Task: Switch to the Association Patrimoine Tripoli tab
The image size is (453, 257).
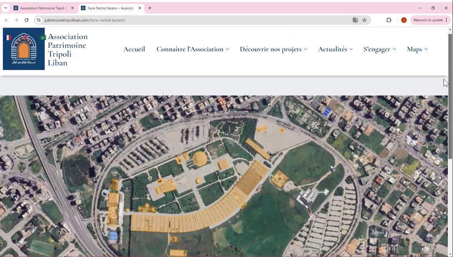Action: pyautogui.click(x=43, y=8)
